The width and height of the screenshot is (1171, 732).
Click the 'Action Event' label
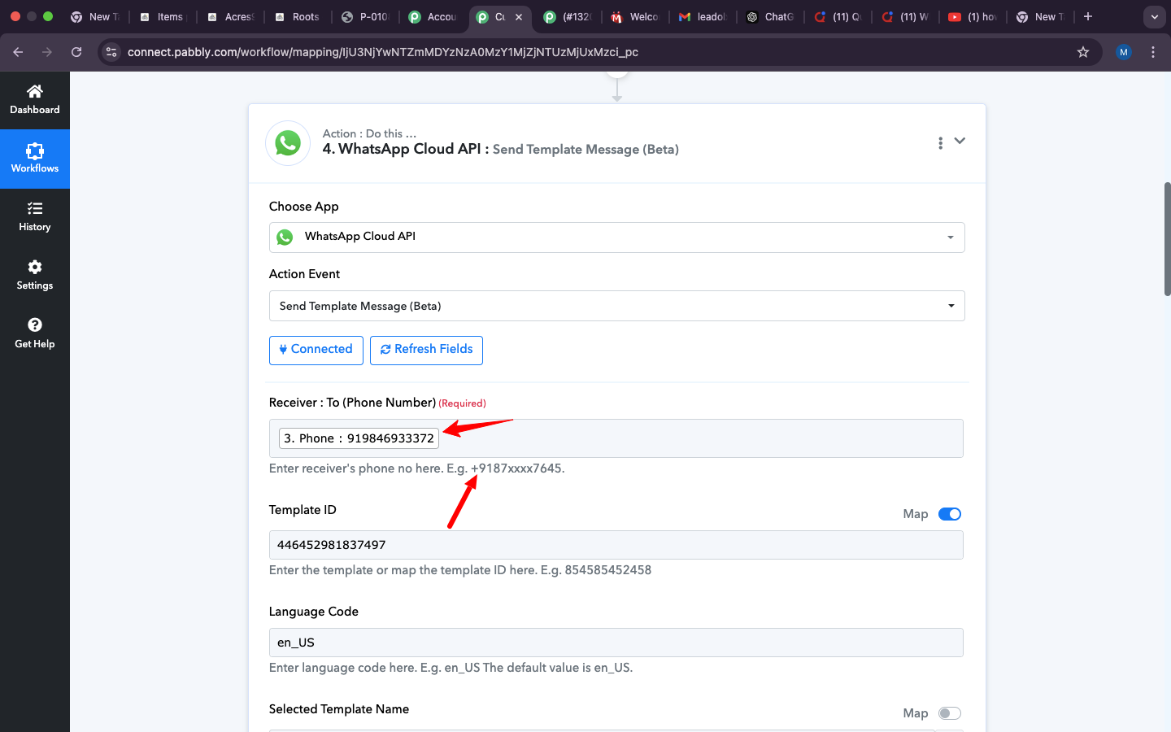pos(305,274)
